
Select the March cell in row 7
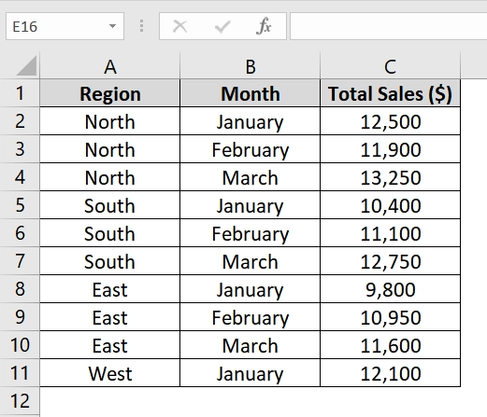(x=251, y=261)
